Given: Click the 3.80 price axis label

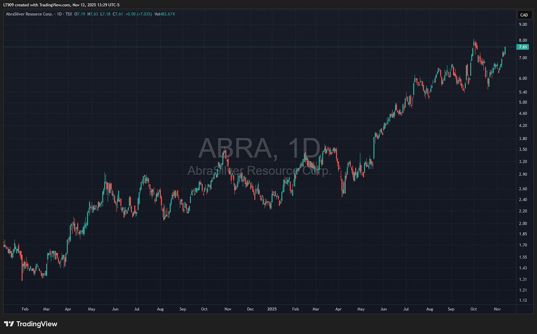Looking at the screenshot, I should tap(523, 139).
